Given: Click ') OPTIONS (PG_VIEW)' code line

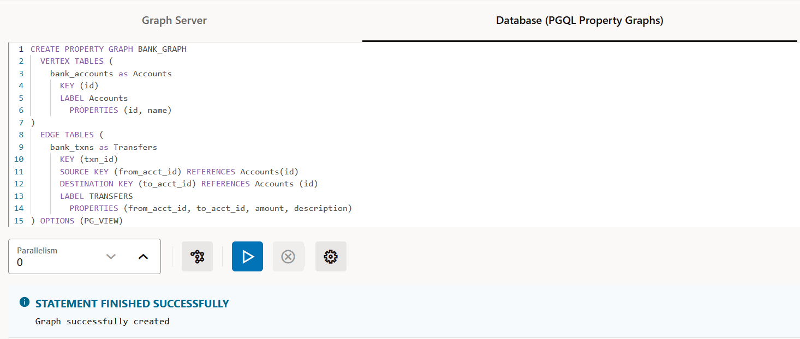Looking at the screenshot, I should pyautogui.click(x=77, y=221).
